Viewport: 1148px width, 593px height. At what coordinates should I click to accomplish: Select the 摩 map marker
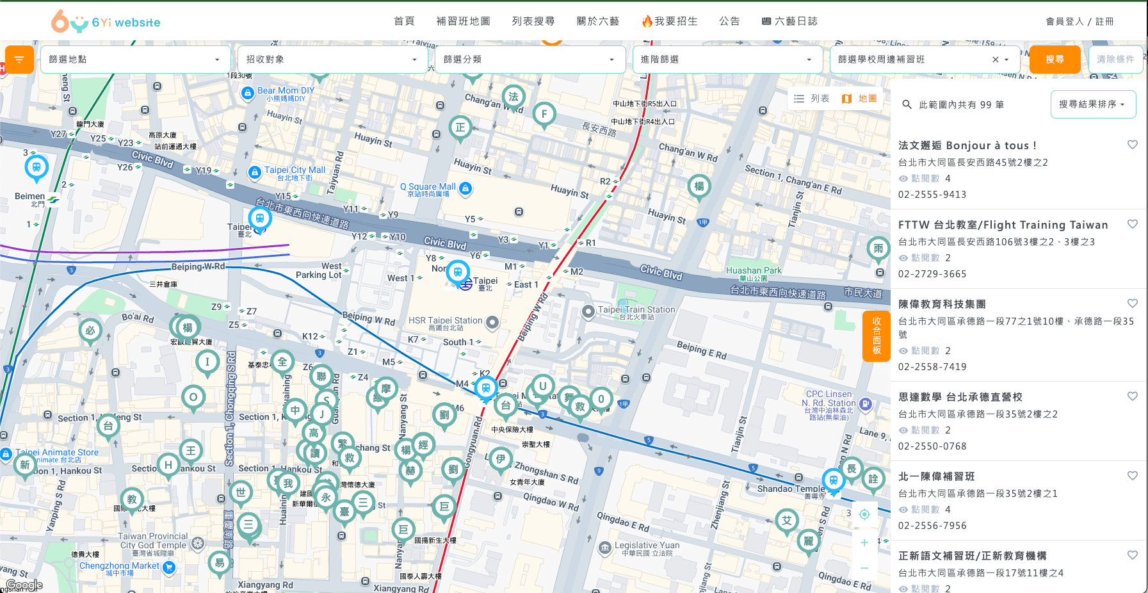tap(386, 389)
